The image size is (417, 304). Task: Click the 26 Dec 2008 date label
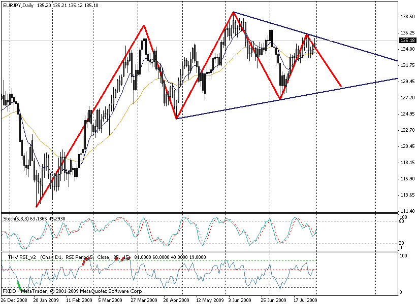14,299
